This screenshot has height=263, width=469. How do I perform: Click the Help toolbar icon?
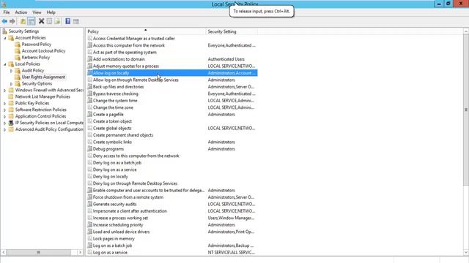pos(68,21)
